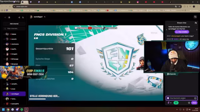Select the rezonfn channel
The image size is (200, 112).
click(x=14, y=39)
